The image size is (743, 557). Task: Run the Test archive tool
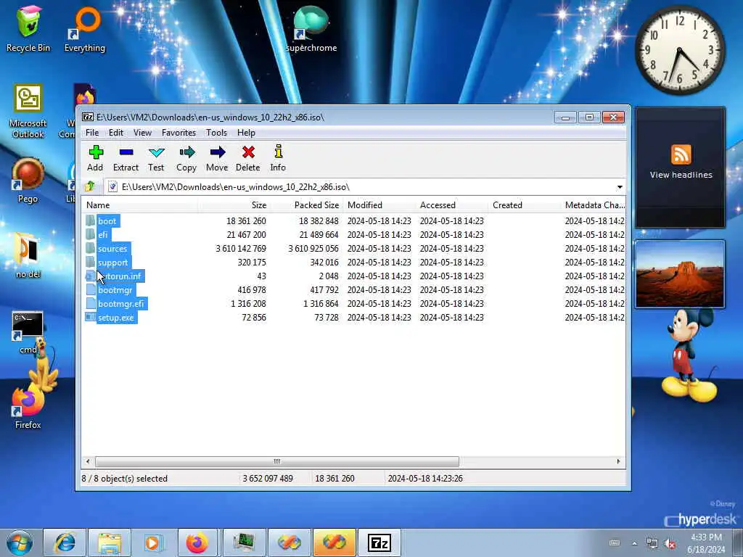[x=156, y=152]
